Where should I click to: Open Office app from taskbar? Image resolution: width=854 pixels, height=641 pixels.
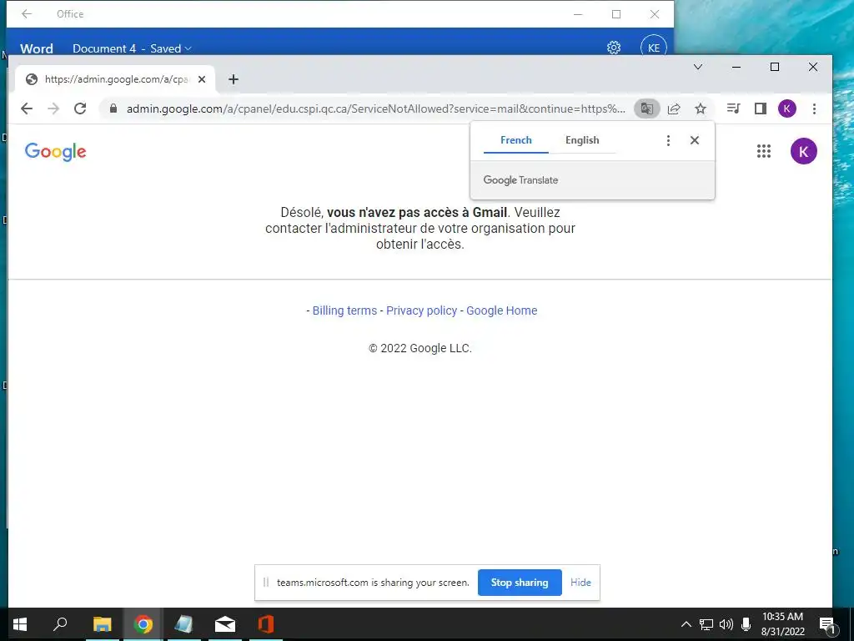pyautogui.click(x=266, y=624)
